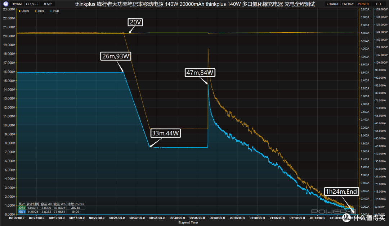This screenshot has width=389, height=226.
Task: Open the DP/DM tab
Action: [x=17, y=4]
